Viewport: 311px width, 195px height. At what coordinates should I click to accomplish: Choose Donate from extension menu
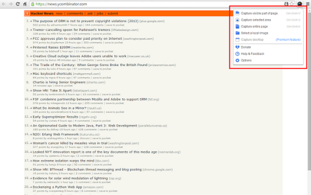[x=246, y=47]
